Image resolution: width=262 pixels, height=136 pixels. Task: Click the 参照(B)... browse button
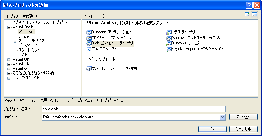243,117
